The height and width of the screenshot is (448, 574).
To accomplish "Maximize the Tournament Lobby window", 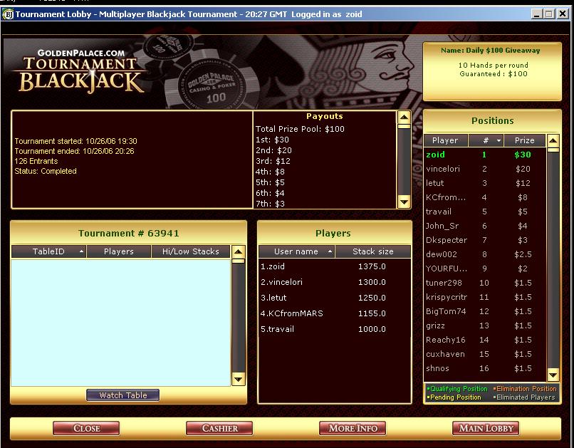I will (549, 14).
